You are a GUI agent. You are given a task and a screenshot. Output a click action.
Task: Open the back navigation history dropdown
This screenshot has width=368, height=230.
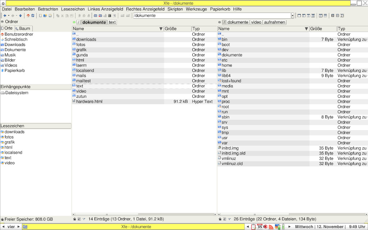click(8, 15)
